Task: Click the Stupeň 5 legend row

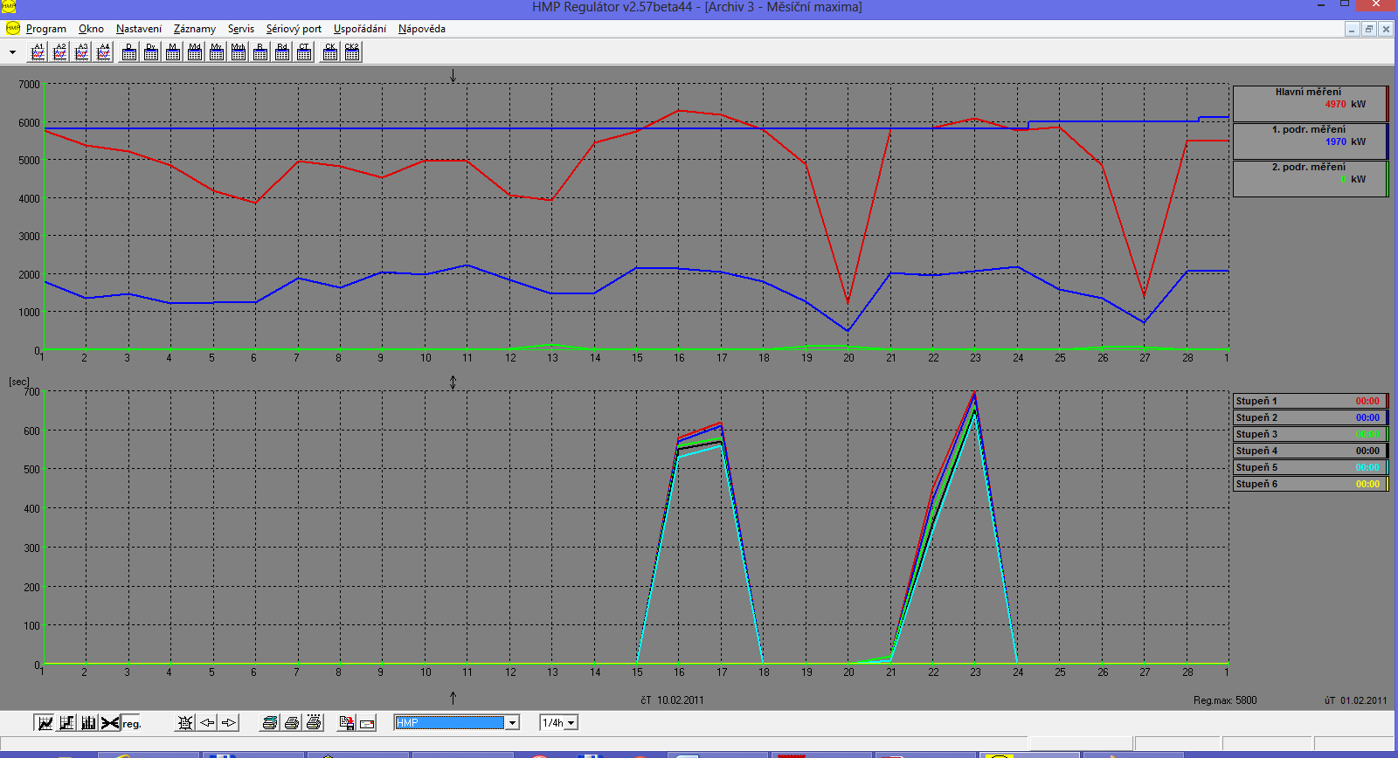Action: tap(1311, 467)
